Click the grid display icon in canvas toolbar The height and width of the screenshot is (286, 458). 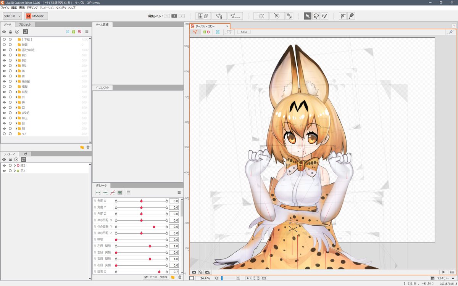229,32
